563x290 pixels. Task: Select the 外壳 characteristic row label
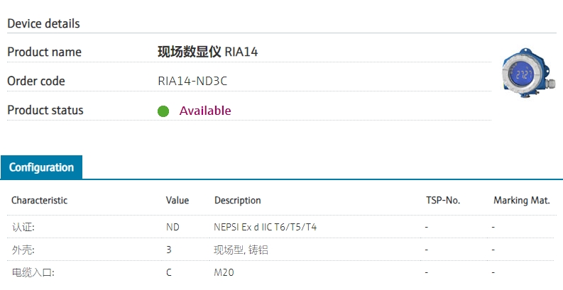coord(23,250)
